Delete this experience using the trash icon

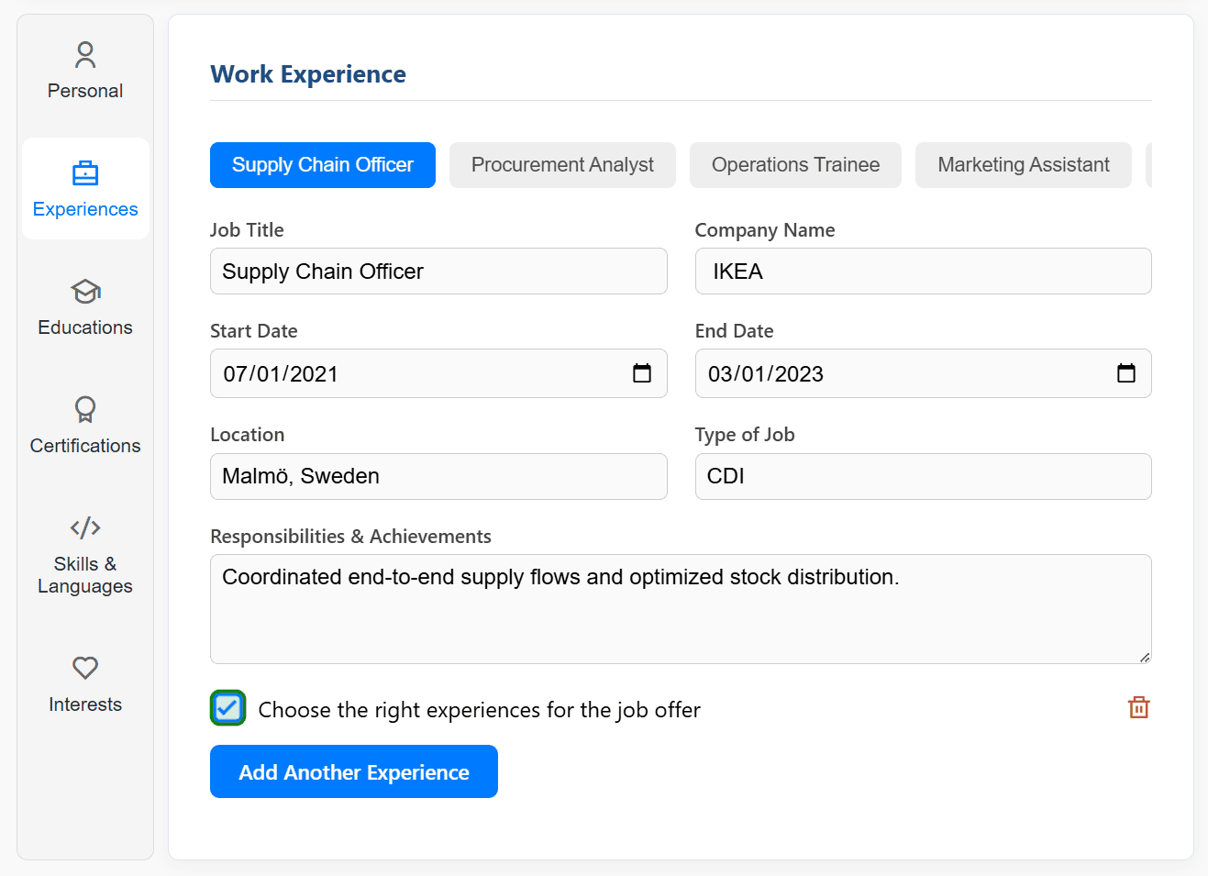pos(1138,707)
